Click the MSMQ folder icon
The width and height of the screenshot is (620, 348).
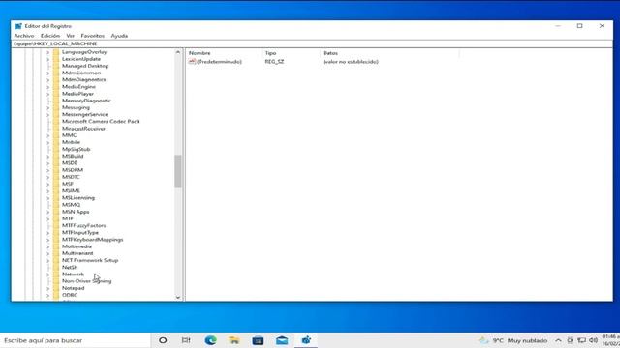56,205
